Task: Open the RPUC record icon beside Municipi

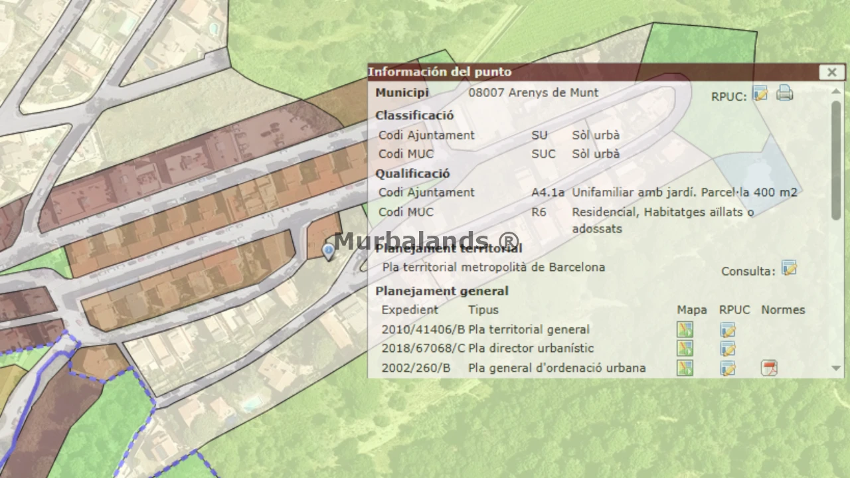Action: (x=760, y=94)
